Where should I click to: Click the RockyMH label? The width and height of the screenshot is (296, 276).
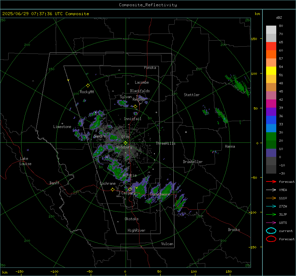87,92
